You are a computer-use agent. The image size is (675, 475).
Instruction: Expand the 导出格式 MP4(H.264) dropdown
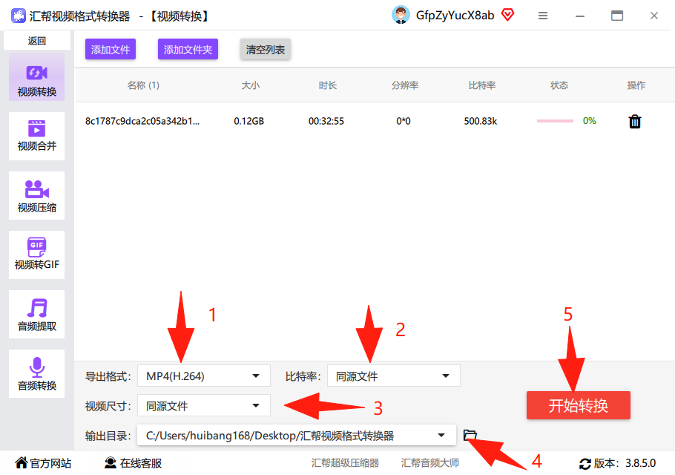204,376
